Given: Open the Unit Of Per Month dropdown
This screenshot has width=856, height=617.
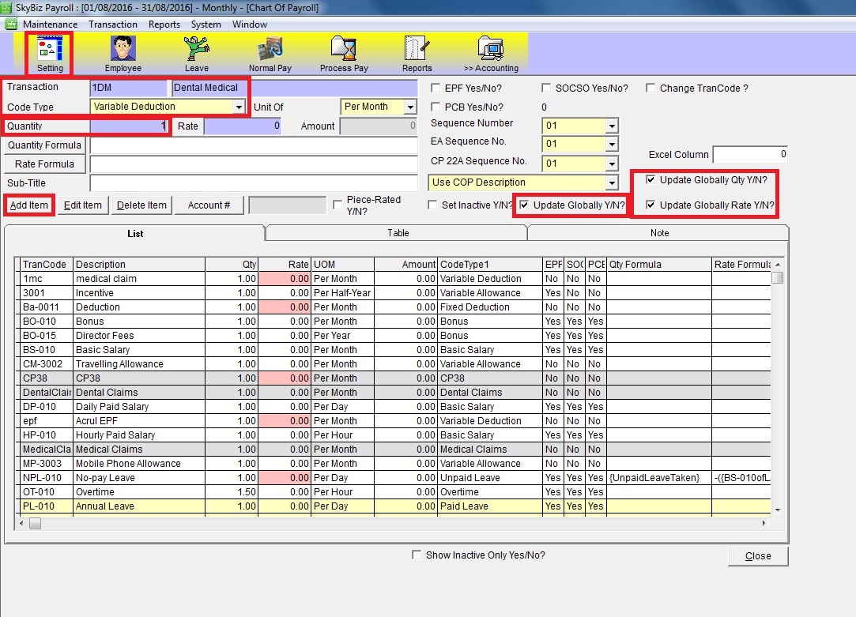Looking at the screenshot, I should point(409,107).
